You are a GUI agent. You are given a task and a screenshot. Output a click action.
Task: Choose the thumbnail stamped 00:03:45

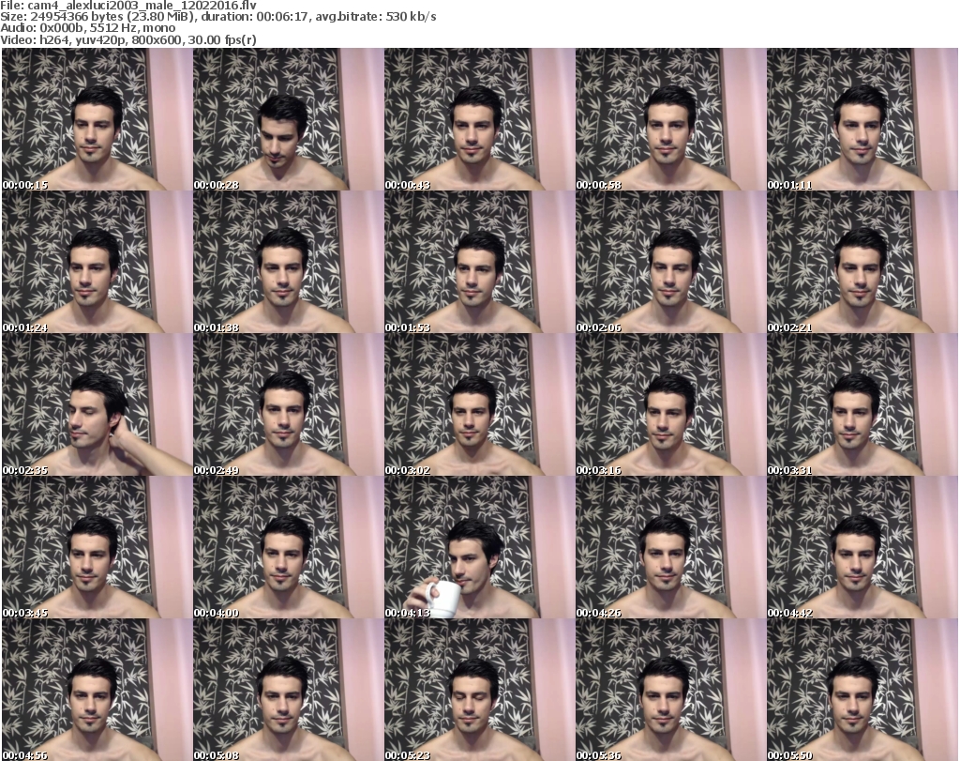point(97,547)
